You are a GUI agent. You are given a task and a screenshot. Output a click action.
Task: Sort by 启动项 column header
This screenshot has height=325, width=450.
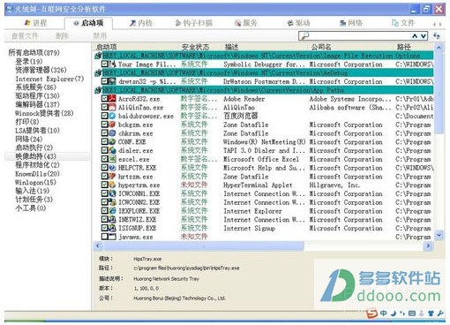click(107, 47)
